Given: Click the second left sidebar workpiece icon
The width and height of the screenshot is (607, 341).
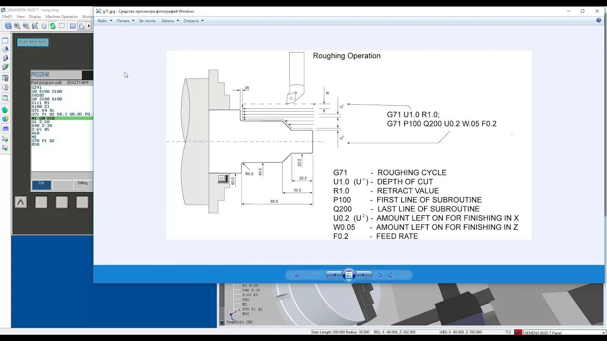Looking at the screenshot, I should (x=5, y=49).
